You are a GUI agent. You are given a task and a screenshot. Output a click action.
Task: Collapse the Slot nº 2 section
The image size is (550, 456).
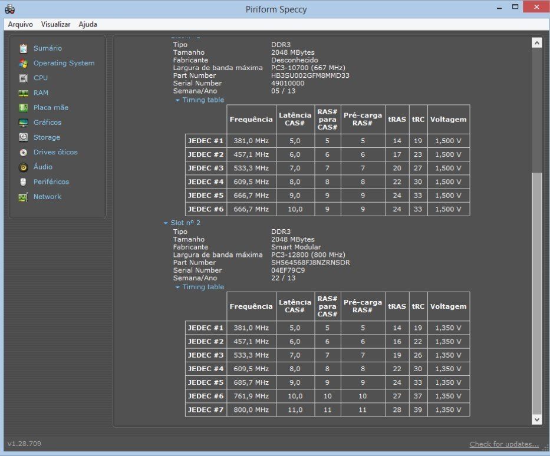(x=166, y=223)
